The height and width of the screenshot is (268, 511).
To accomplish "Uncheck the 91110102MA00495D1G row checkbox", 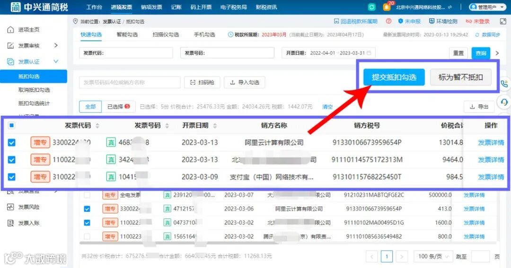I will click(x=87, y=223).
